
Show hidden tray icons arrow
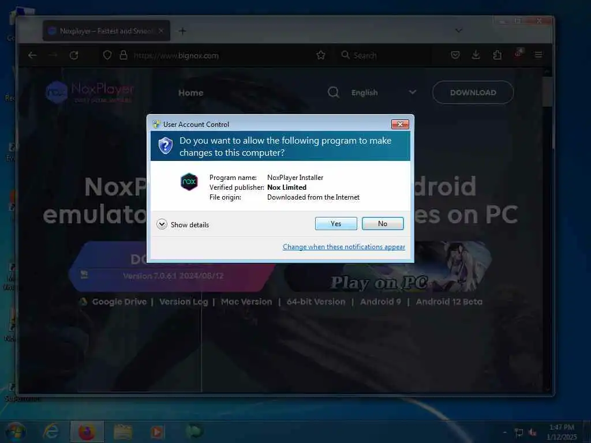pyautogui.click(x=504, y=432)
